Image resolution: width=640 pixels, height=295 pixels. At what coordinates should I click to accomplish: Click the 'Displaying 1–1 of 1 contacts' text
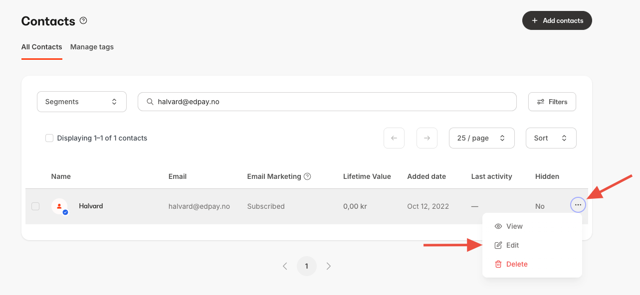(102, 138)
